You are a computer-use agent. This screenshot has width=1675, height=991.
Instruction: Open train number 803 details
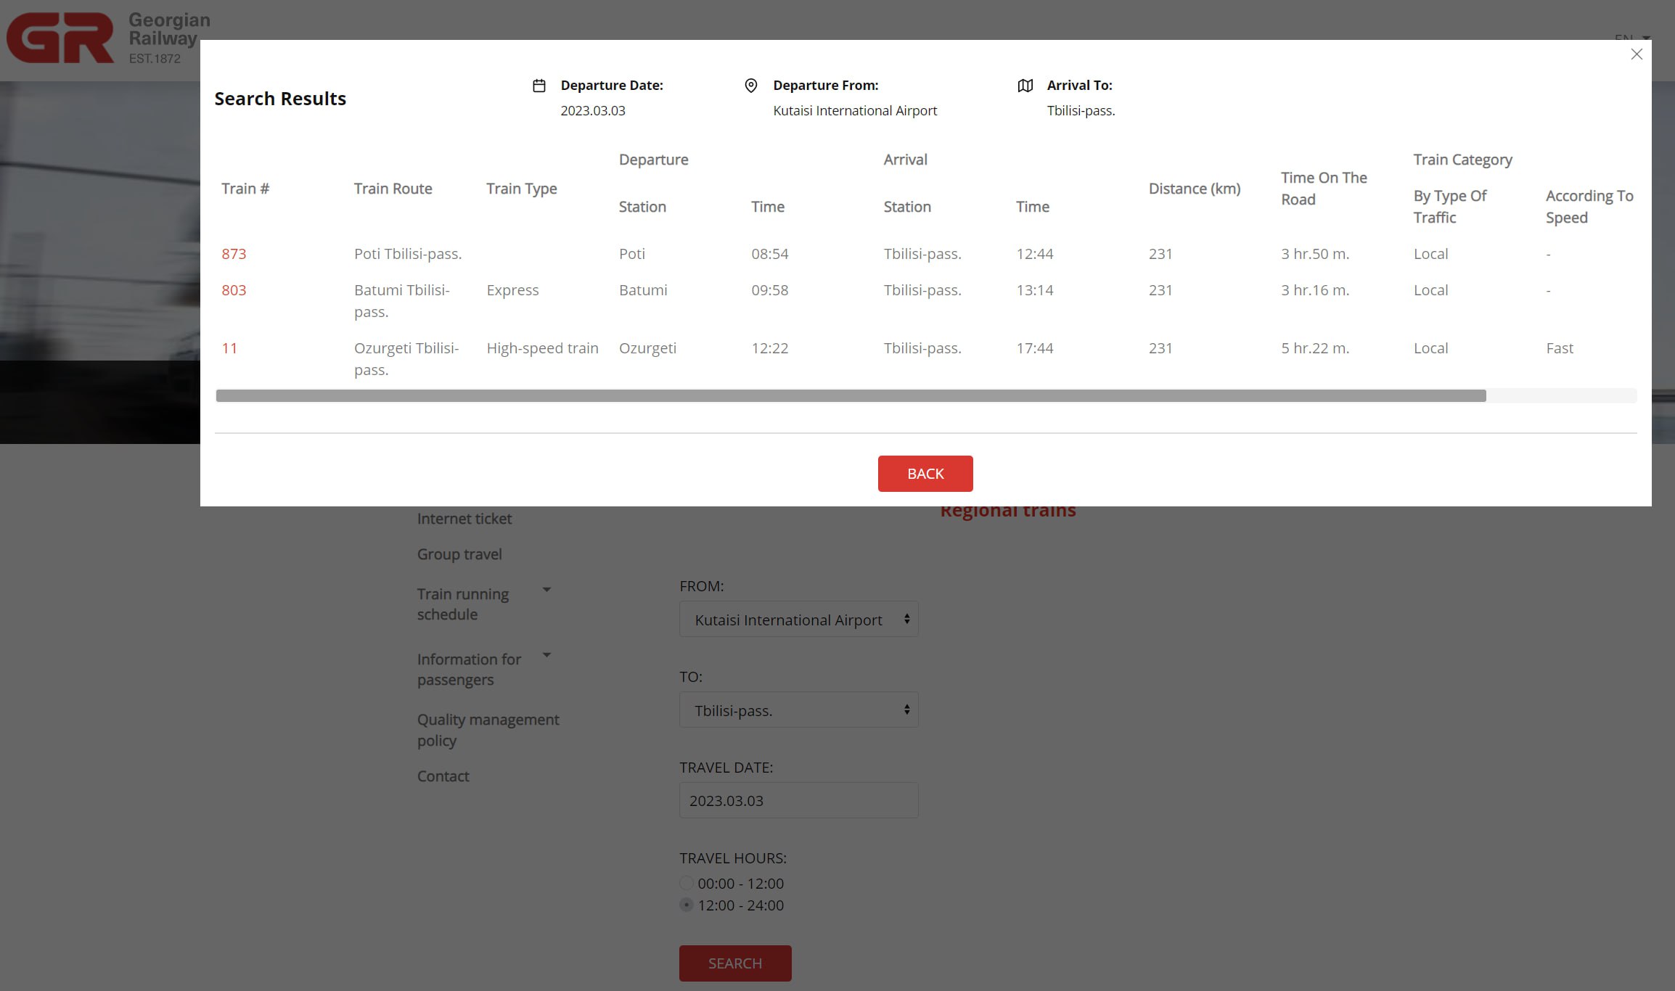point(234,290)
